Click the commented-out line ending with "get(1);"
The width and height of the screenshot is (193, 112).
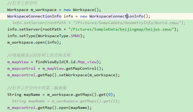pos(66,101)
